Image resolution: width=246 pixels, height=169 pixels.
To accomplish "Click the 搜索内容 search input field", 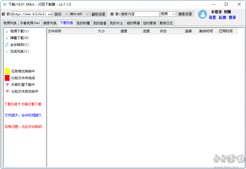I will coord(140,14).
